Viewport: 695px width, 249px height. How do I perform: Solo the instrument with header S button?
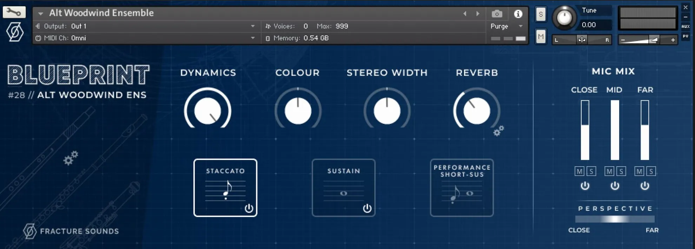pos(541,14)
